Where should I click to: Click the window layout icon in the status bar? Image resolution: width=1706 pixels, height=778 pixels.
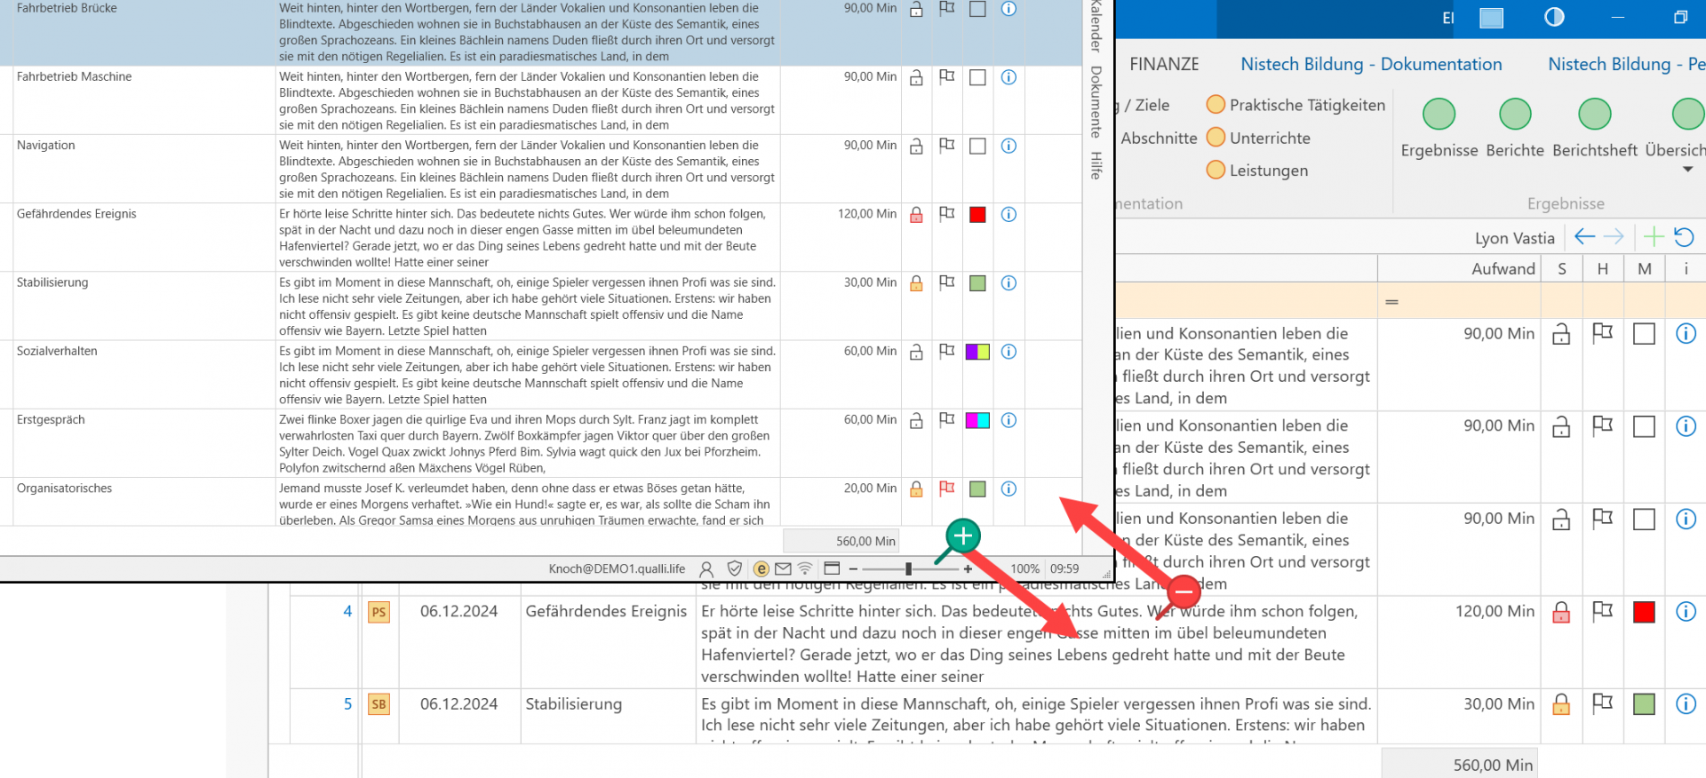tap(832, 568)
